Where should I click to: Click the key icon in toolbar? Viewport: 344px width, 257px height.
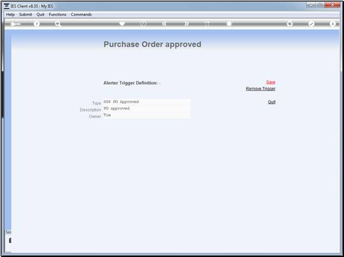pyautogui.click(x=15, y=24)
